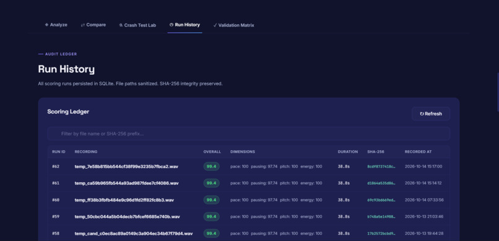Image resolution: width=499 pixels, height=241 pixels.
Task: Select run ID #59
Action: point(56,216)
